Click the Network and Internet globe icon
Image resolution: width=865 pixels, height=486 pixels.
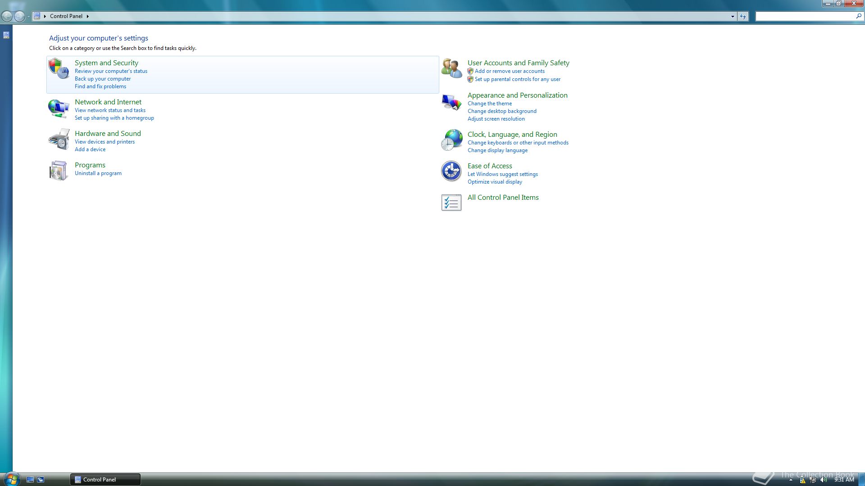coord(59,108)
